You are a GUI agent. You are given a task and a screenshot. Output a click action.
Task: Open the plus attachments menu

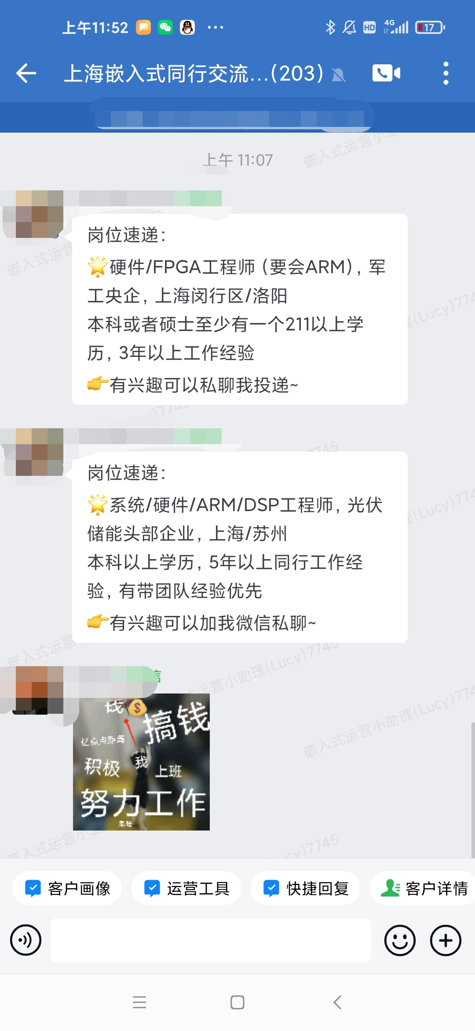point(446,940)
